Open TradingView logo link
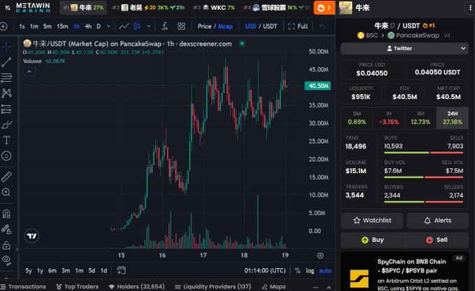Viewport: 475px width, 291px height. pos(32,236)
